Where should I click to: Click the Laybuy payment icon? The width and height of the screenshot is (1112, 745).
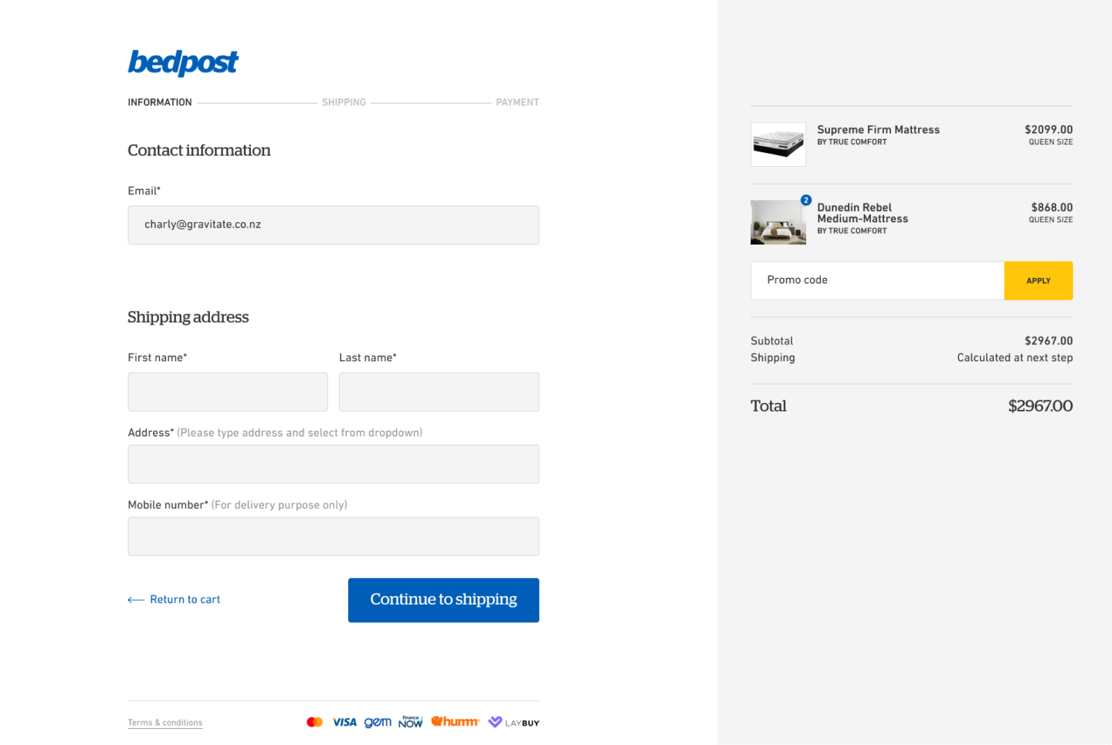point(514,723)
